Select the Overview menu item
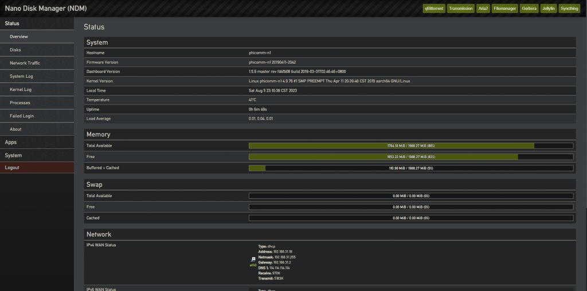The width and height of the screenshot is (587, 291). (x=19, y=37)
